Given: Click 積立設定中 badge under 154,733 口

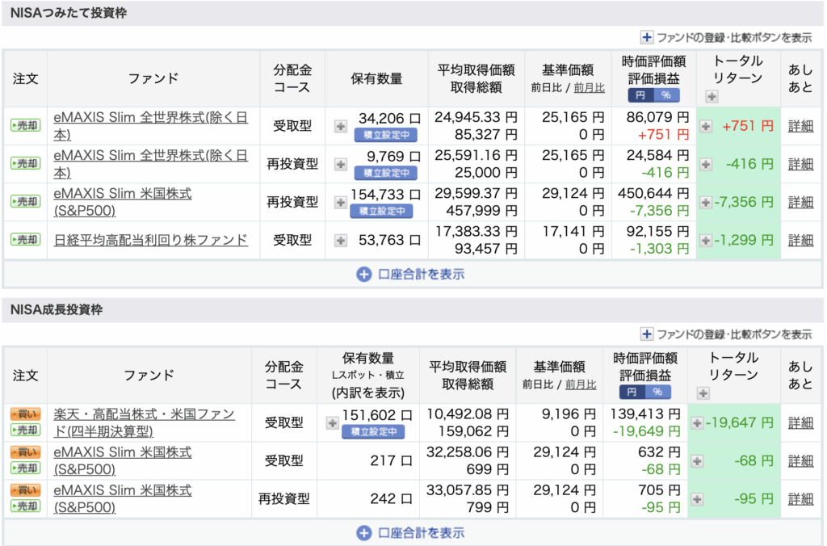Looking at the screenshot, I should click(x=382, y=211).
